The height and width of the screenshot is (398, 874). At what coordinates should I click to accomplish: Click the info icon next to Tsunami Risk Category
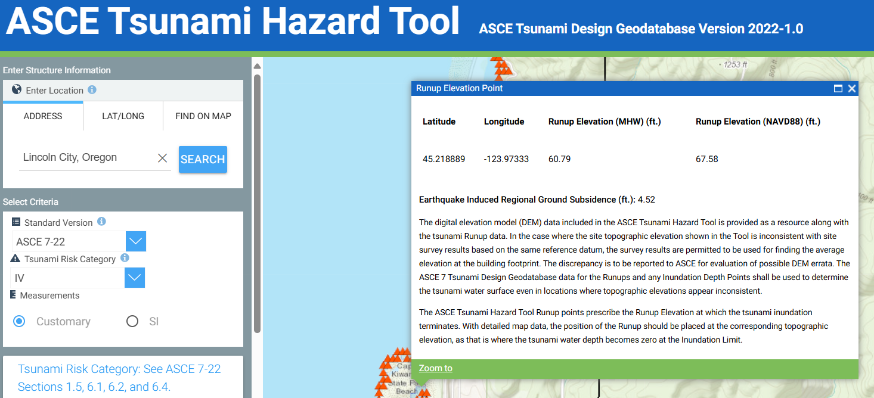pos(125,258)
